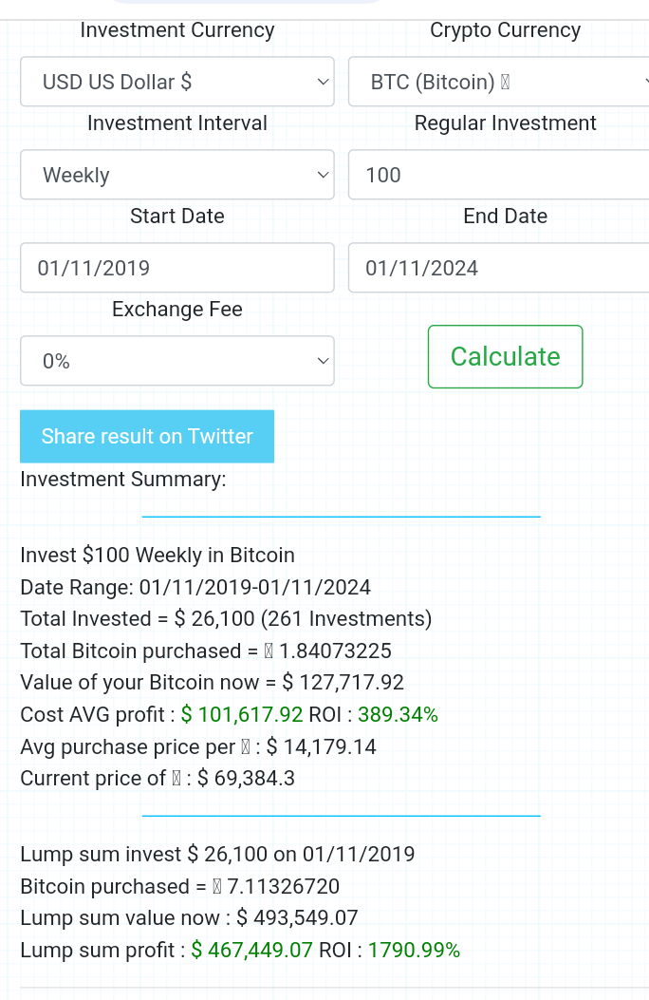
Task: Focus the Regular Investment field containing 100
Action: point(499,175)
